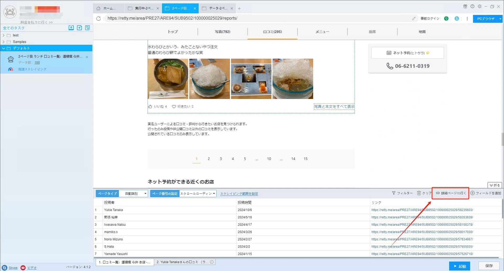This screenshot has width=504, height=271.
Task: Click the フィルター button
Action: point(402,193)
